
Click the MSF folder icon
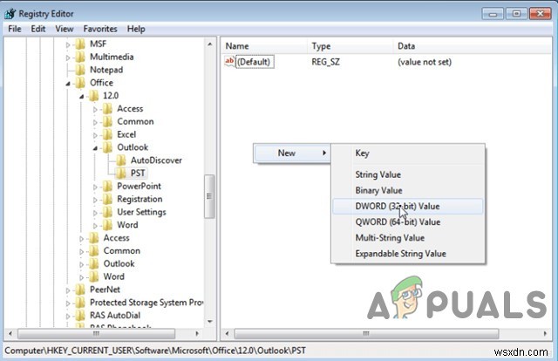click(x=80, y=44)
